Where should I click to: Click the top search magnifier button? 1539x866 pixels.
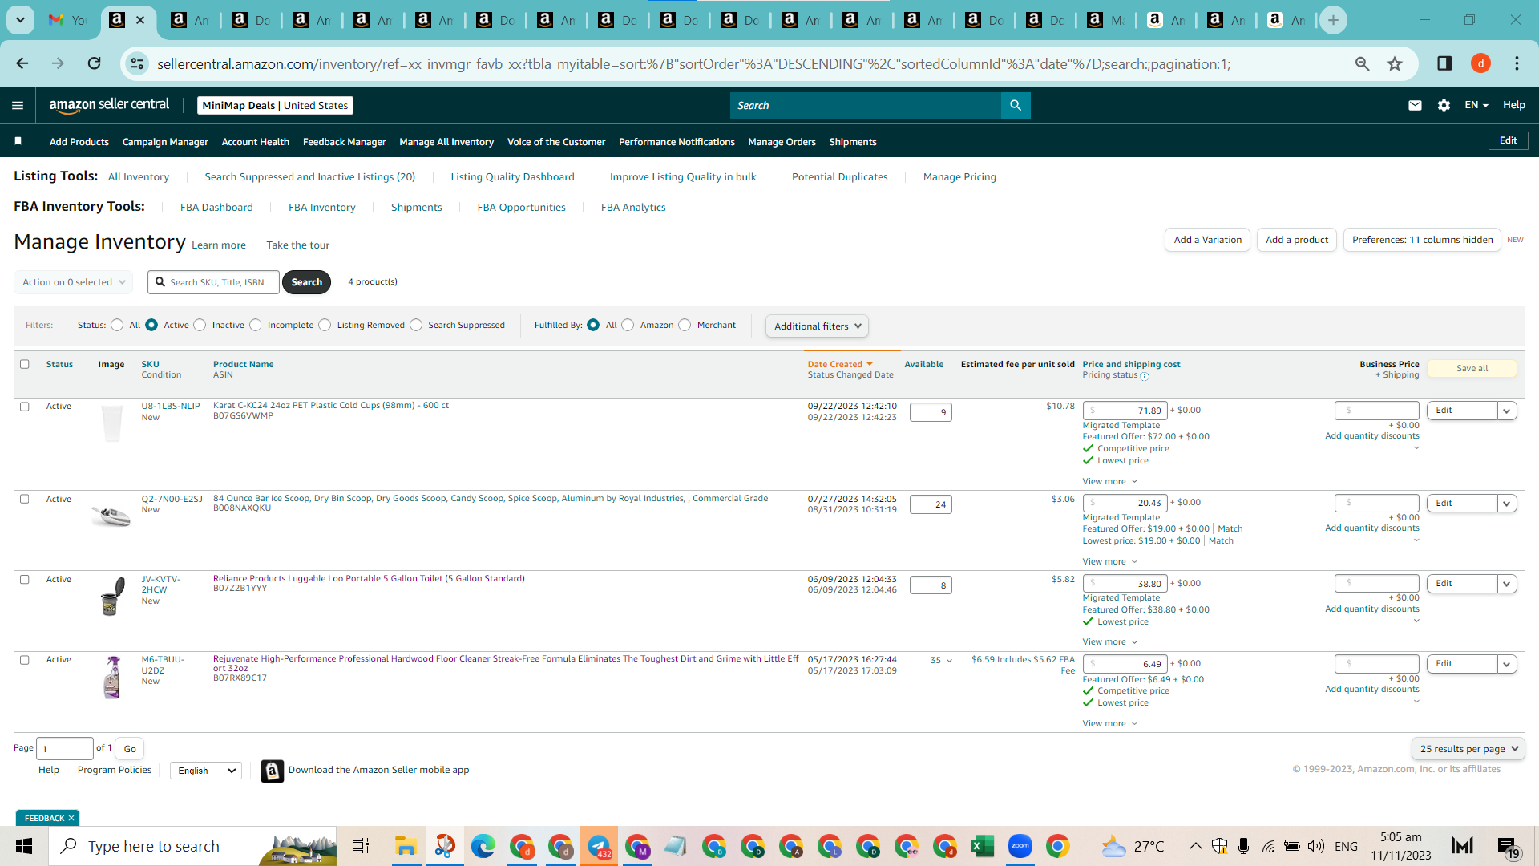point(1016,105)
